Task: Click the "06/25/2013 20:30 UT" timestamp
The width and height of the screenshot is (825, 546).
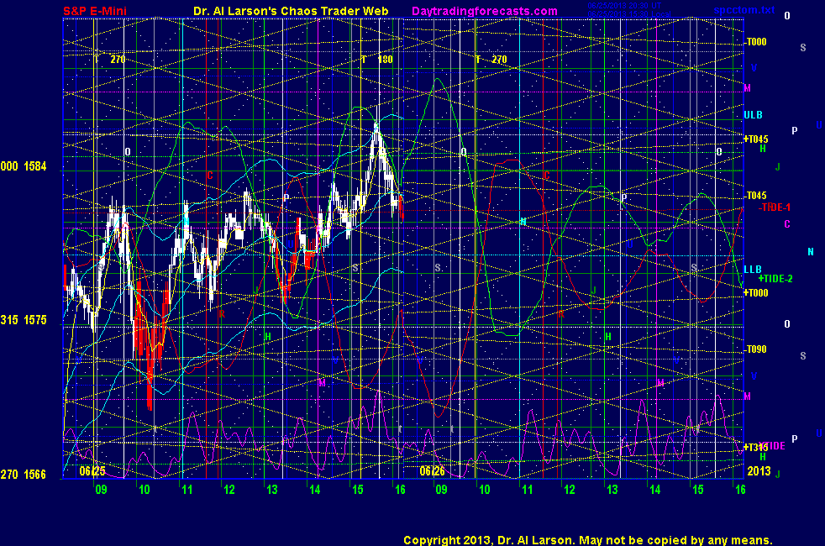Action: (x=624, y=6)
